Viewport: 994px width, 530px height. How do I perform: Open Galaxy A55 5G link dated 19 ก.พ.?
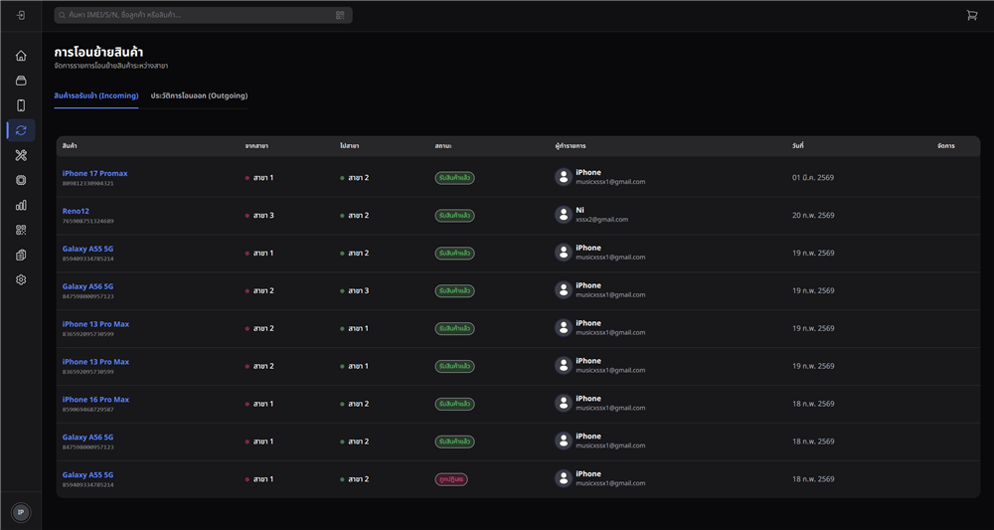(x=87, y=249)
